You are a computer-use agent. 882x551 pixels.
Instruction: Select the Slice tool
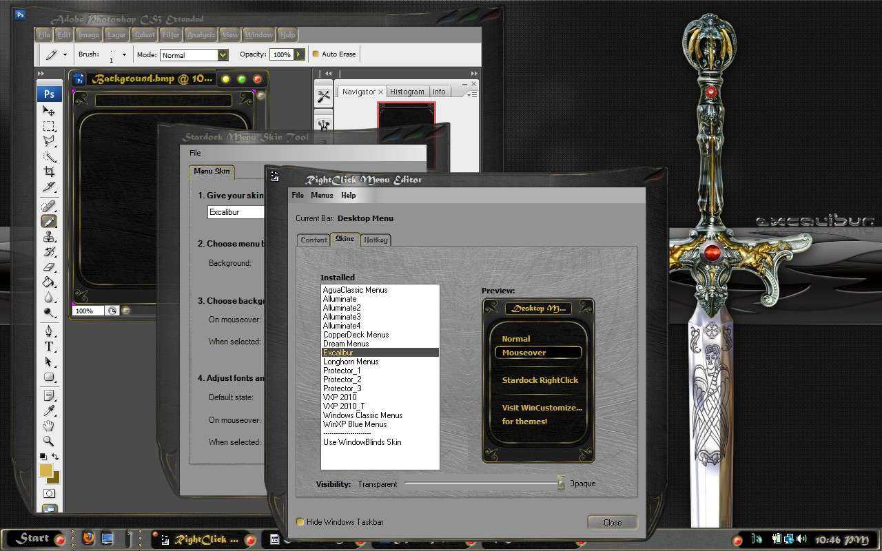pos(49,187)
